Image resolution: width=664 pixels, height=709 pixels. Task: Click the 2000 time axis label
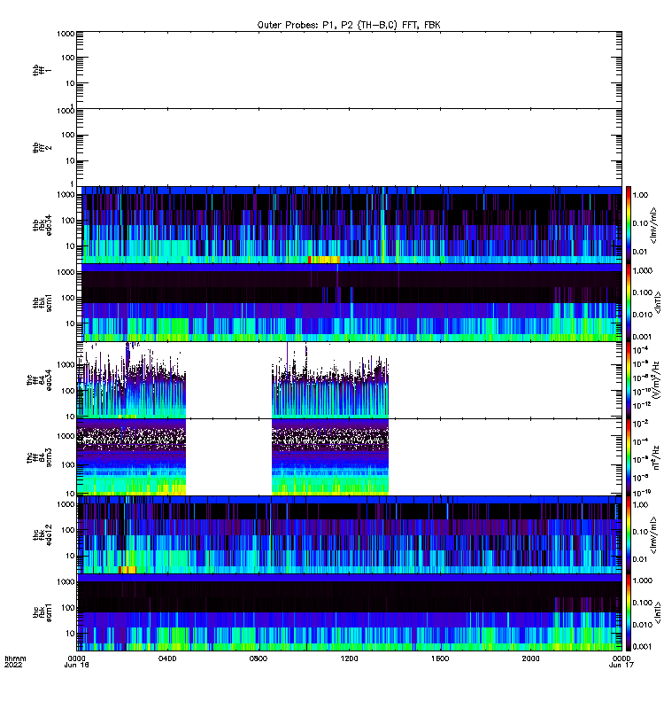pyautogui.click(x=530, y=658)
